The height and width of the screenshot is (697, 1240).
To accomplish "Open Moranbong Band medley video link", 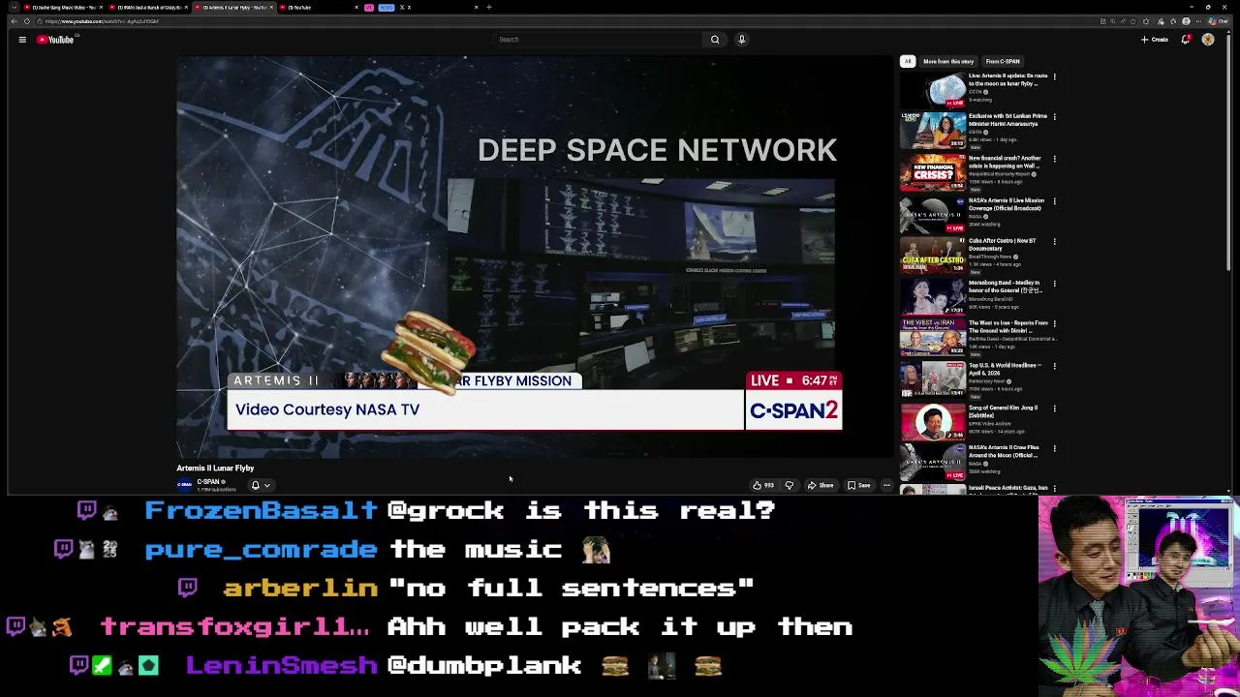I will (x=1006, y=287).
